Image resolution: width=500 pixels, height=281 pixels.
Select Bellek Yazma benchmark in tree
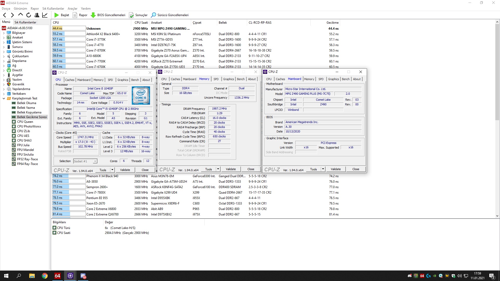pos(26,108)
